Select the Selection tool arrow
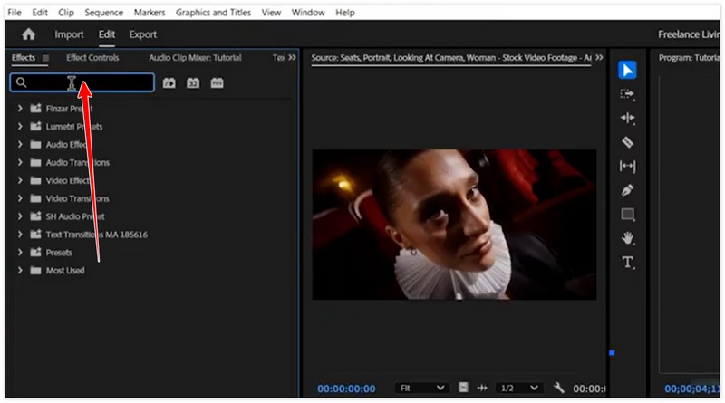The height and width of the screenshot is (403, 725). 627,71
